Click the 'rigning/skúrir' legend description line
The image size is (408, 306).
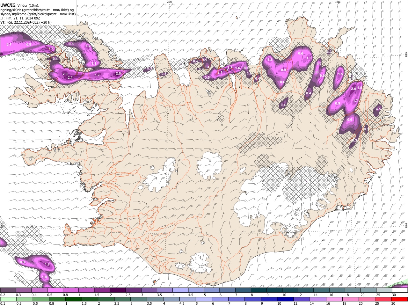click(38, 10)
